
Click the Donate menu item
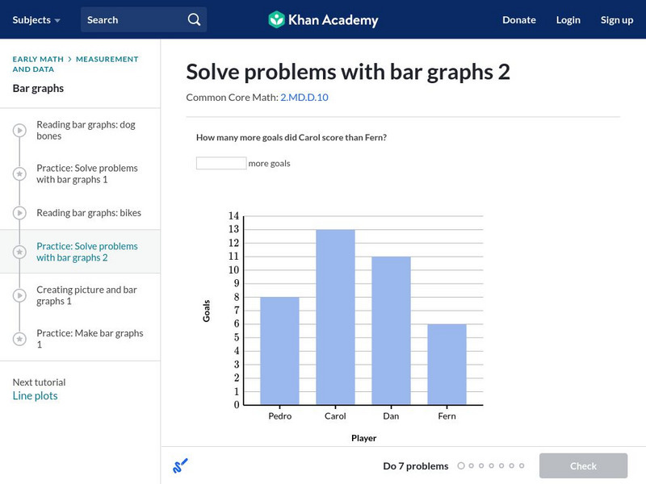(518, 19)
